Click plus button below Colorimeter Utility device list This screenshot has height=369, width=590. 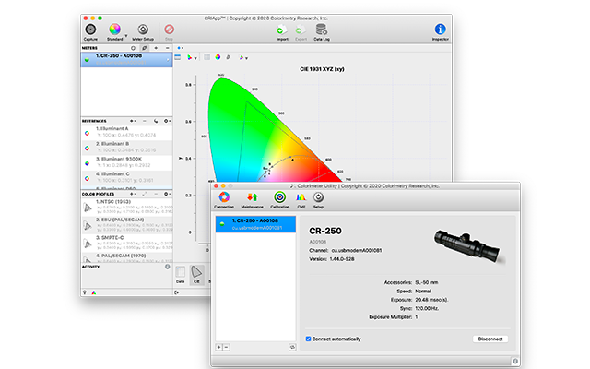coord(219,347)
